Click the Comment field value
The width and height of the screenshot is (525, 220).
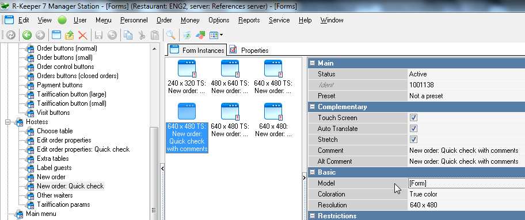466,150
